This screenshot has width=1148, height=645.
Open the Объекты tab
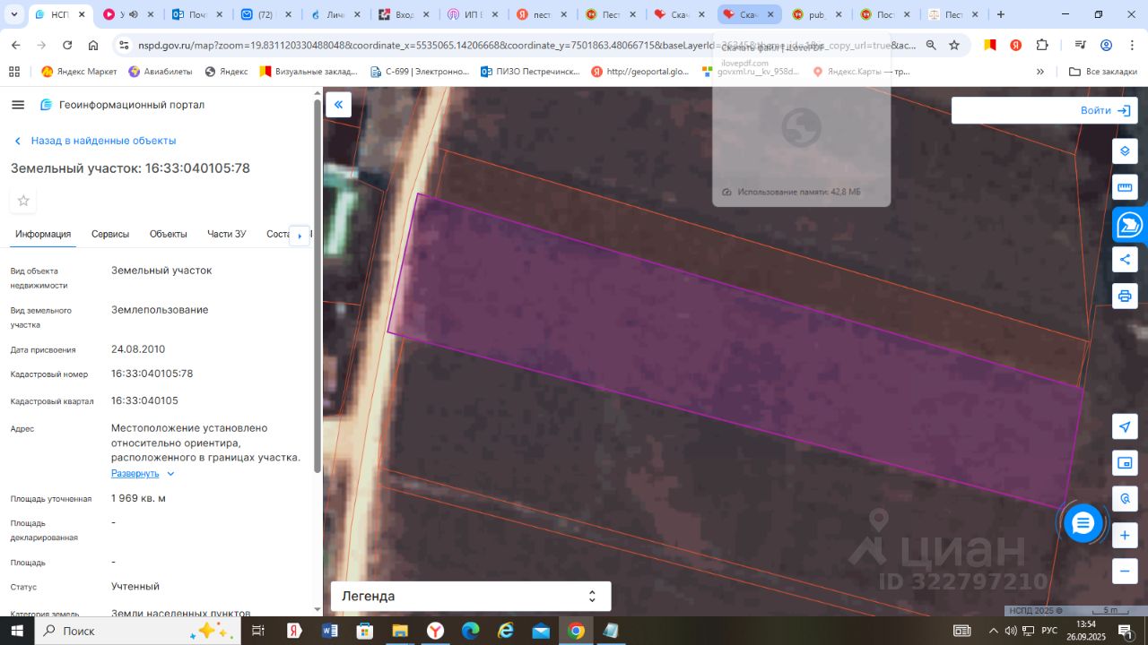pos(169,234)
